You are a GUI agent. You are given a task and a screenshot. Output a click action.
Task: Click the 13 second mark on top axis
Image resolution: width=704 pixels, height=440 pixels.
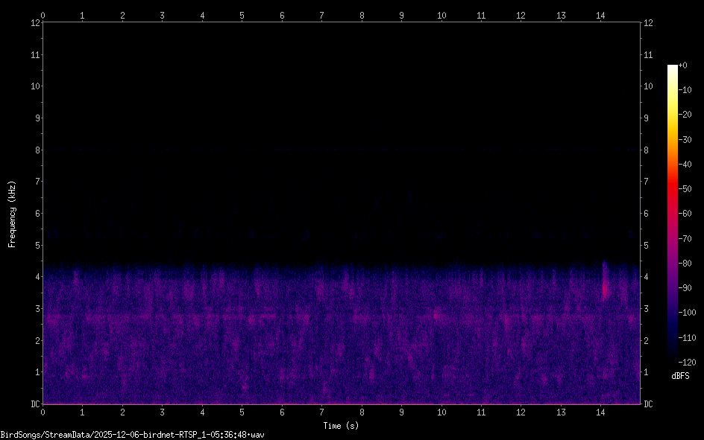tap(561, 15)
